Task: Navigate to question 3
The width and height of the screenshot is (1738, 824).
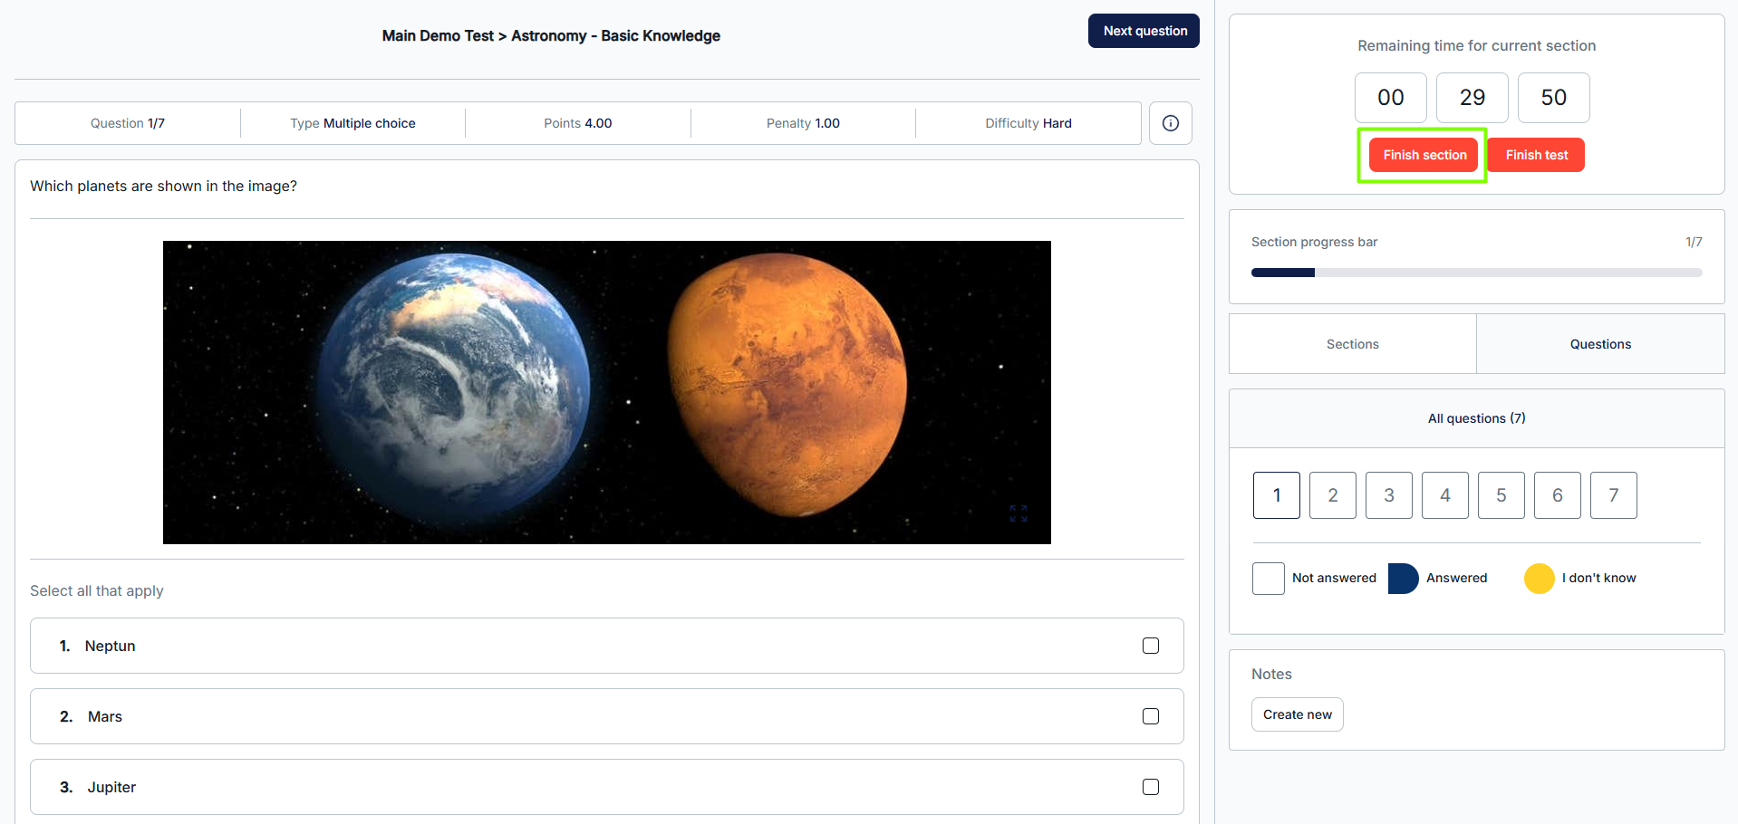Action: pos(1388,495)
